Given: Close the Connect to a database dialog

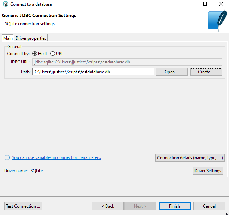Looking at the screenshot, I should tap(221, 4).
